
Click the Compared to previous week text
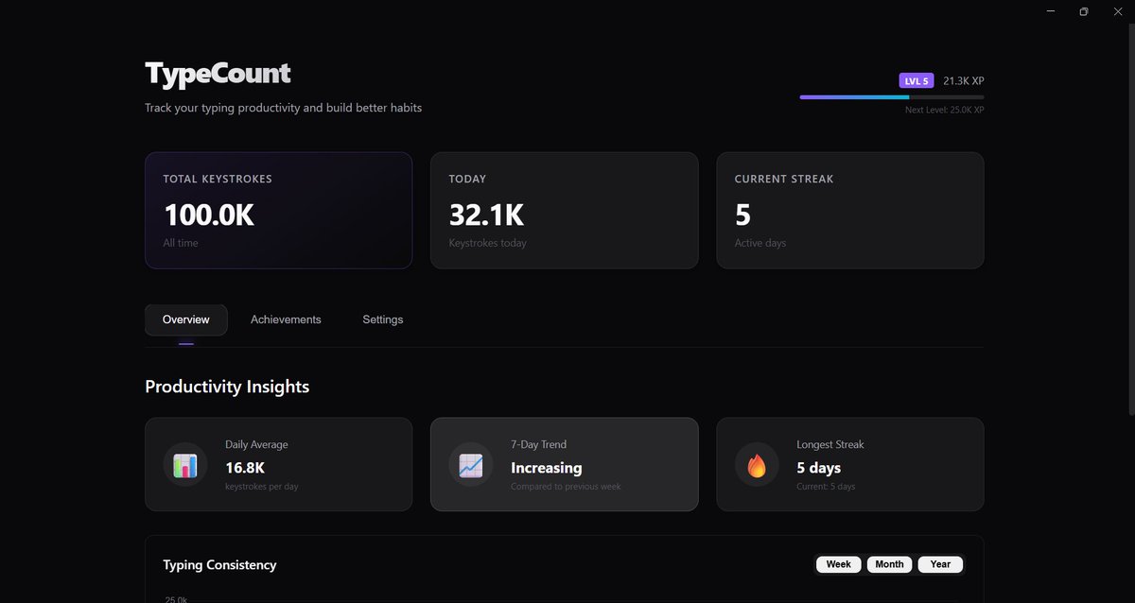[566, 487]
